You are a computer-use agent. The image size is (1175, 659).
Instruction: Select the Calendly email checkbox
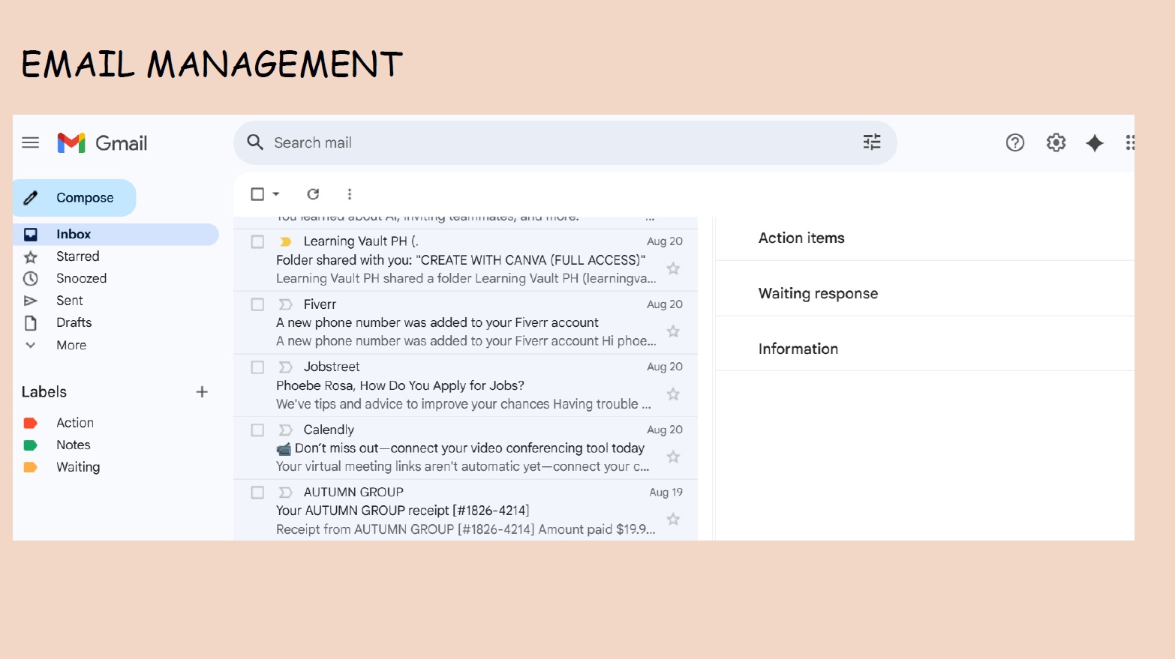click(257, 430)
